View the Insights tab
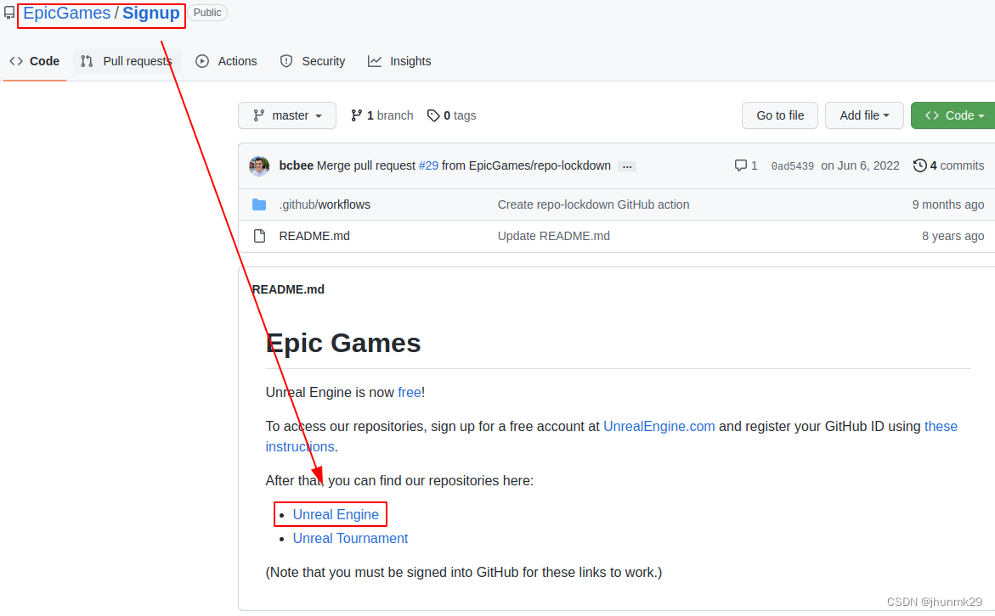This screenshot has height=616, width=995. [x=399, y=61]
